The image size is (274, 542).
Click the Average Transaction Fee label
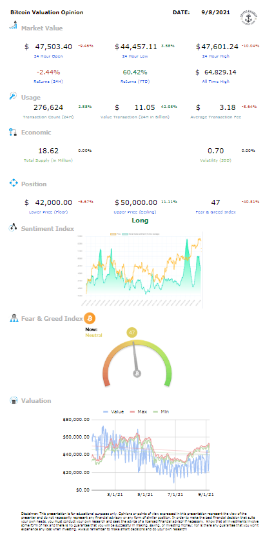(216, 117)
